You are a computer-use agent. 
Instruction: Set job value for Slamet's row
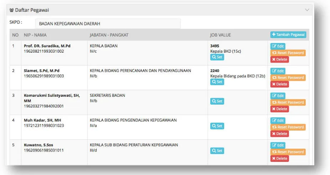coord(217,82)
